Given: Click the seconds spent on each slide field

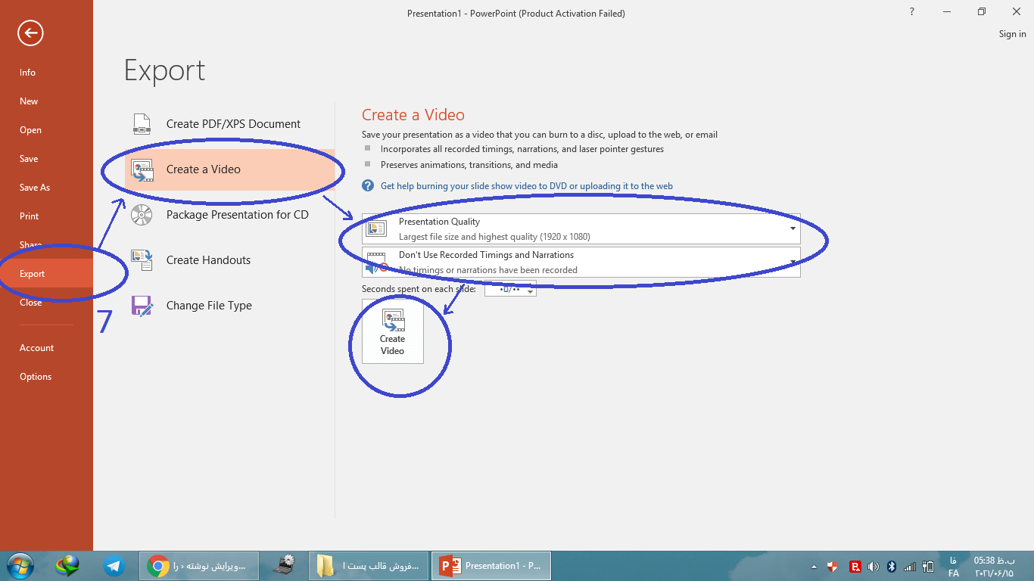Looking at the screenshot, I should pos(505,289).
